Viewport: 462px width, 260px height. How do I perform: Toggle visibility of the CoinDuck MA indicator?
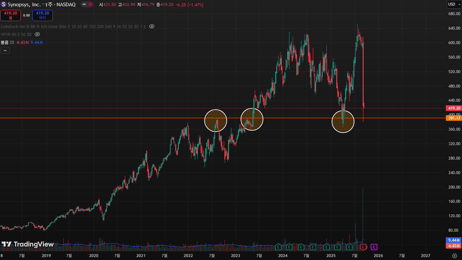coord(152,26)
